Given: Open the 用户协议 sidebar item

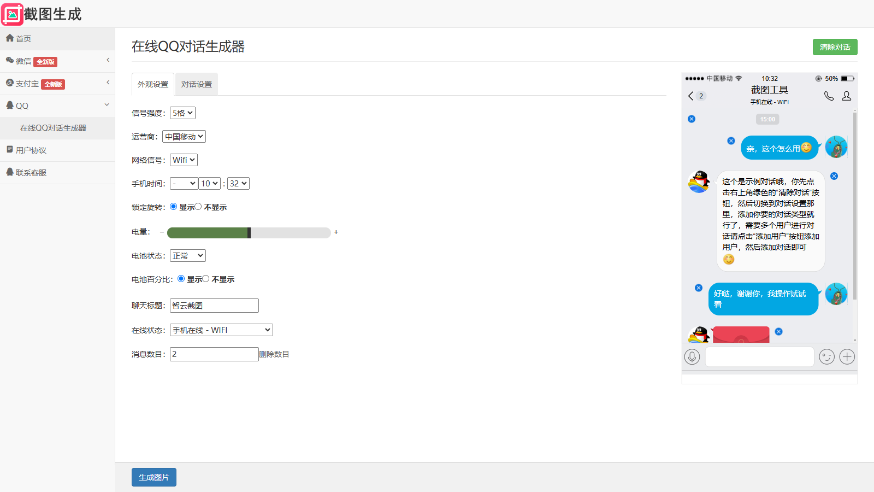Looking at the screenshot, I should tap(31, 150).
